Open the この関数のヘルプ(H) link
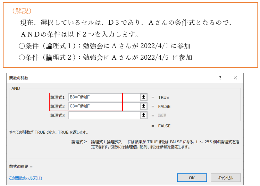The width and height of the screenshot is (260, 186). point(26,178)
